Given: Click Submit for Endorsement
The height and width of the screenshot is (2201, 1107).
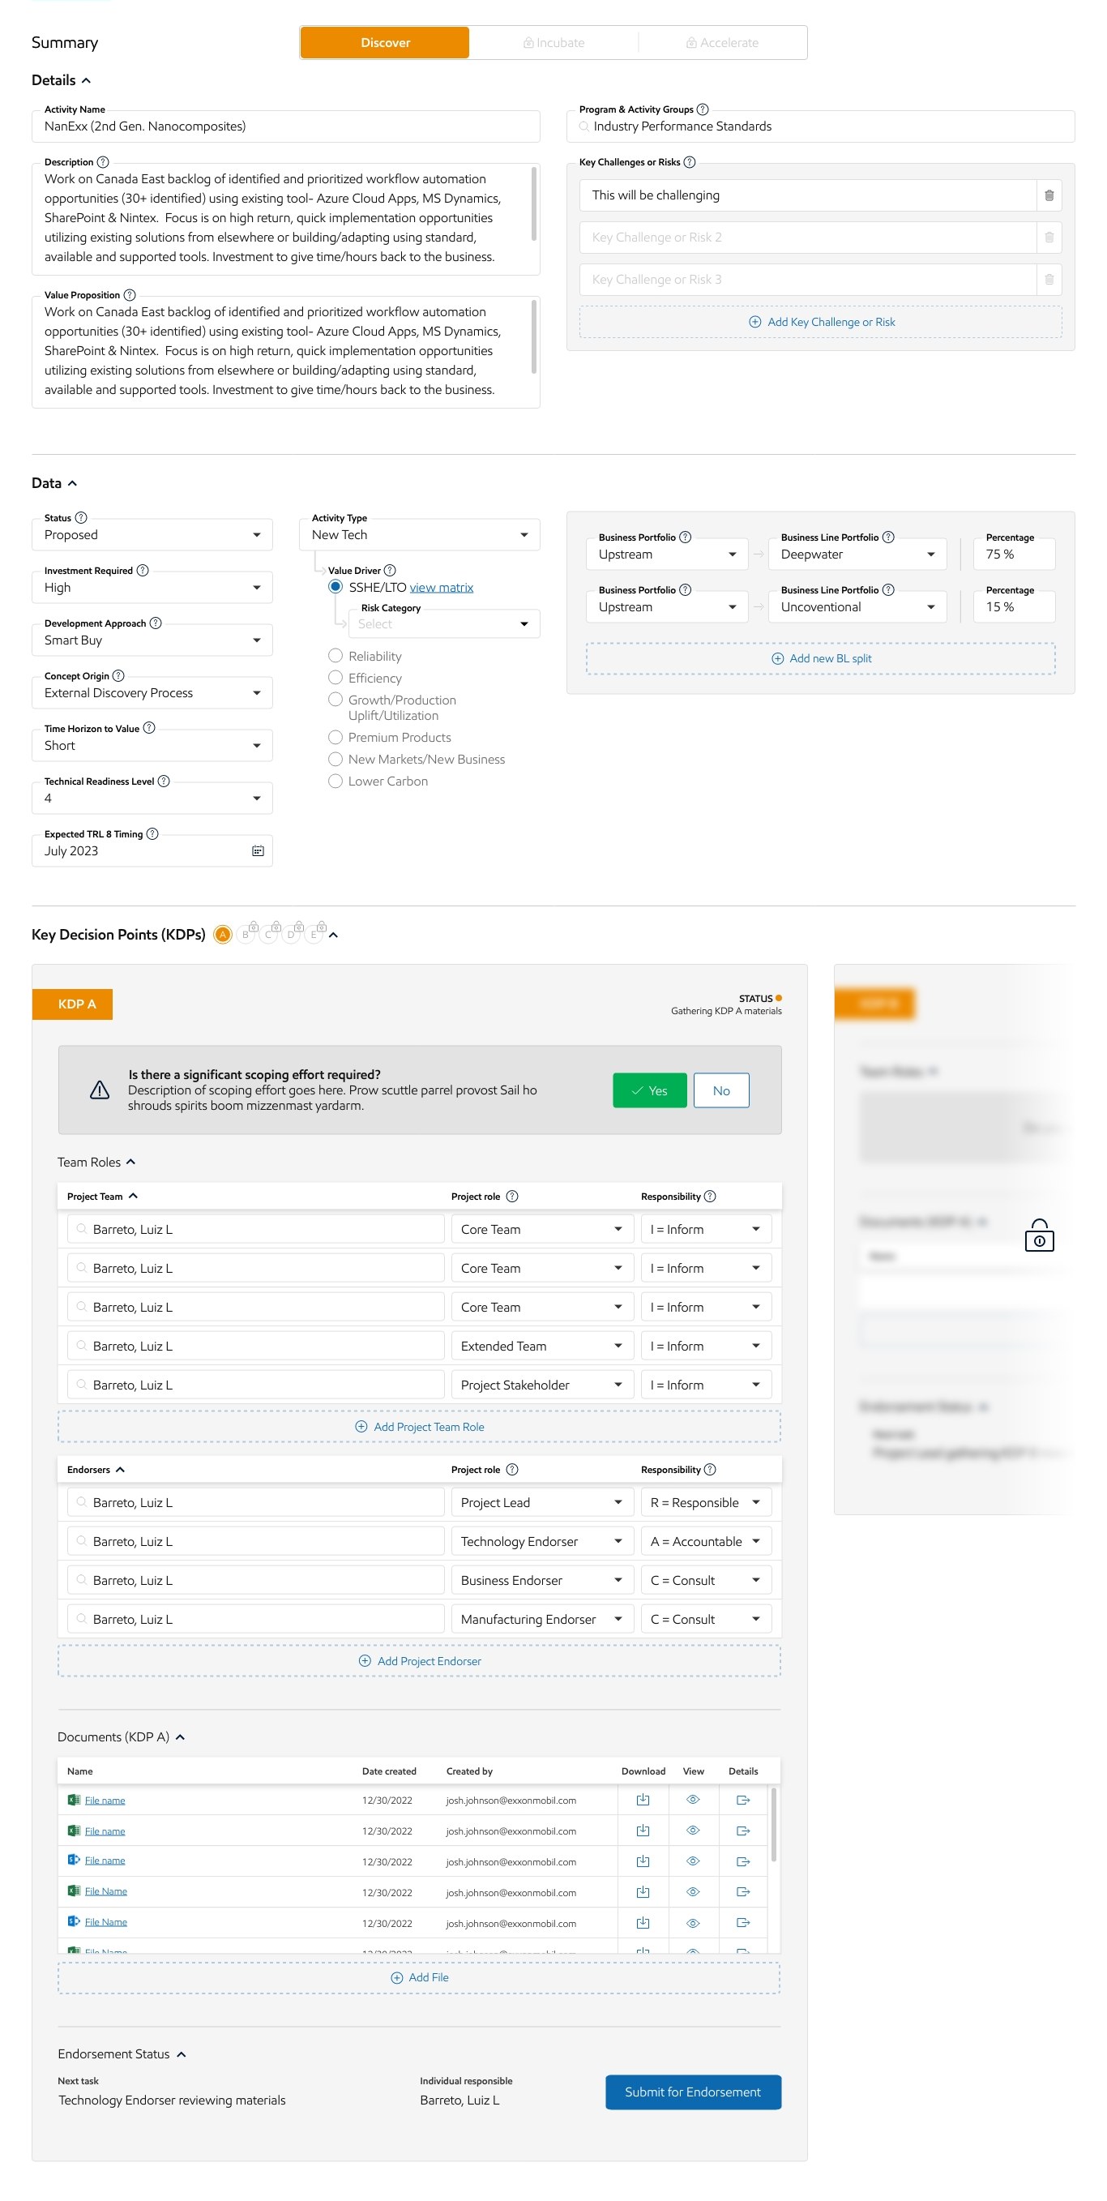Looking at the screenshot, I should coord(693,2092).
